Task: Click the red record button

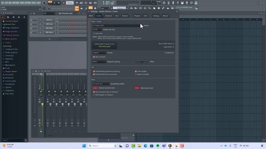Action: click(x=64, y=3)
